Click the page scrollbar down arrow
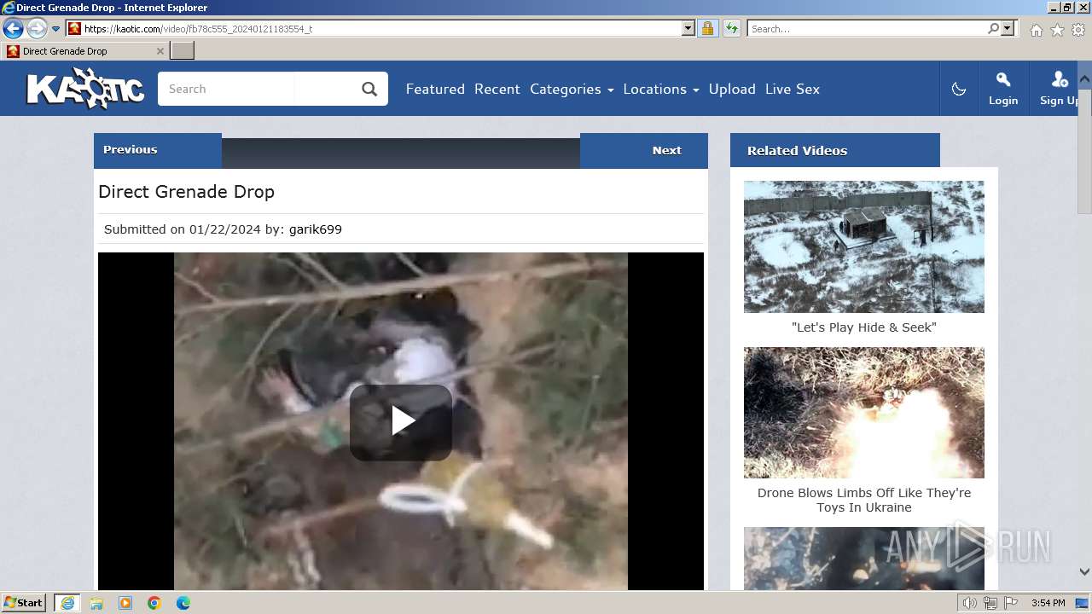The width and height of the screenshot is (1092, 614). [x=1084, y=571]
